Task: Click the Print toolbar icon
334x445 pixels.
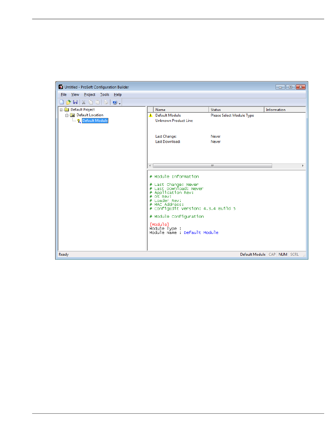Action: click(105, 102)
